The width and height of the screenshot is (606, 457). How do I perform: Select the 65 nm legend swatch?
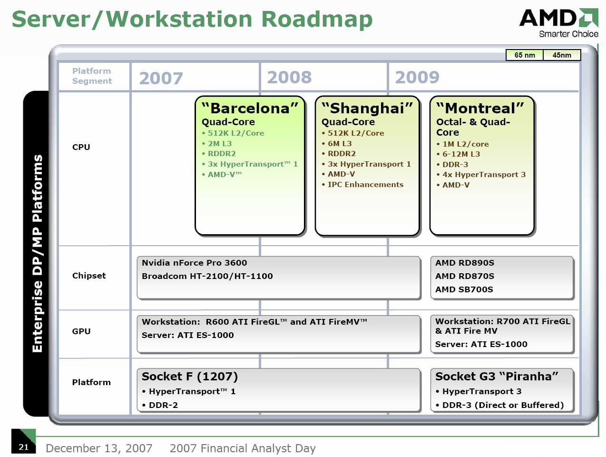click(524, 55)
